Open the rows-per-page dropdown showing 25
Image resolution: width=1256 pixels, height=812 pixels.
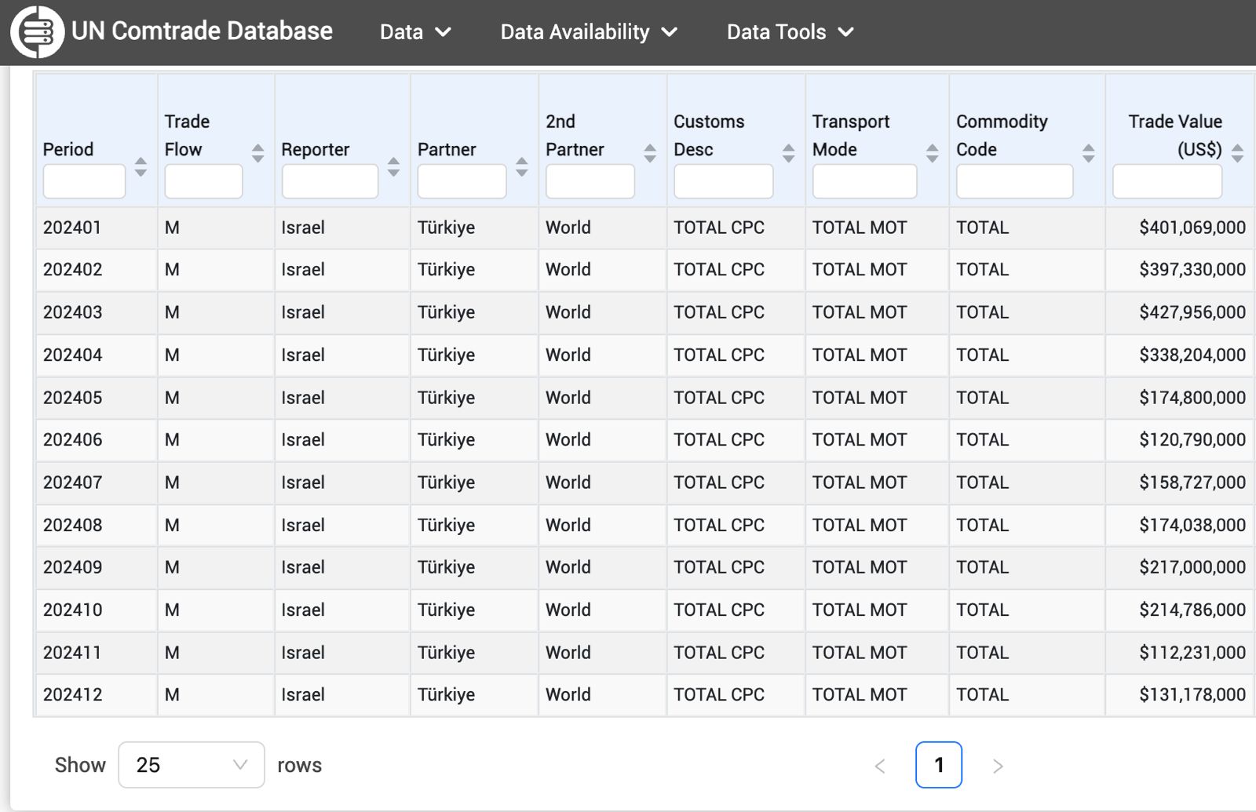(x=191, y=765)
